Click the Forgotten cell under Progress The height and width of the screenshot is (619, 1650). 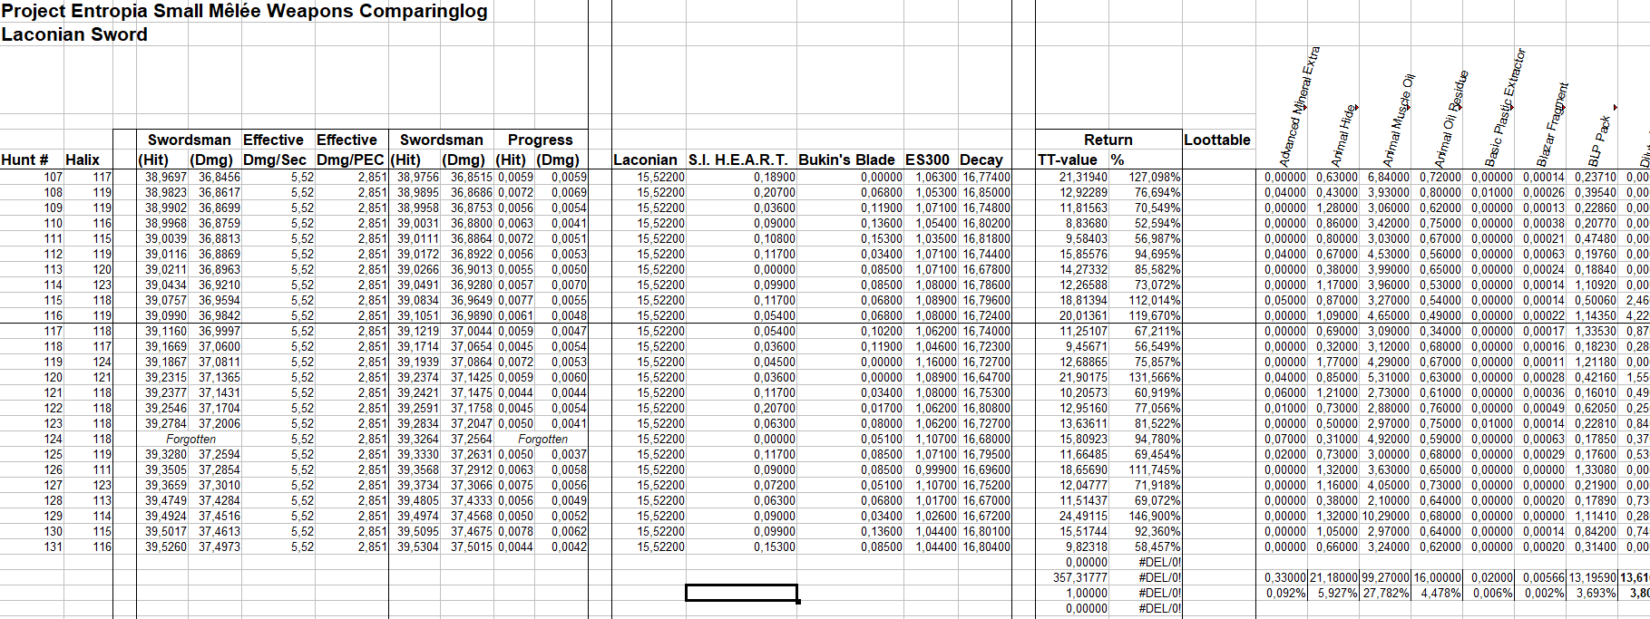coord(542,440)
